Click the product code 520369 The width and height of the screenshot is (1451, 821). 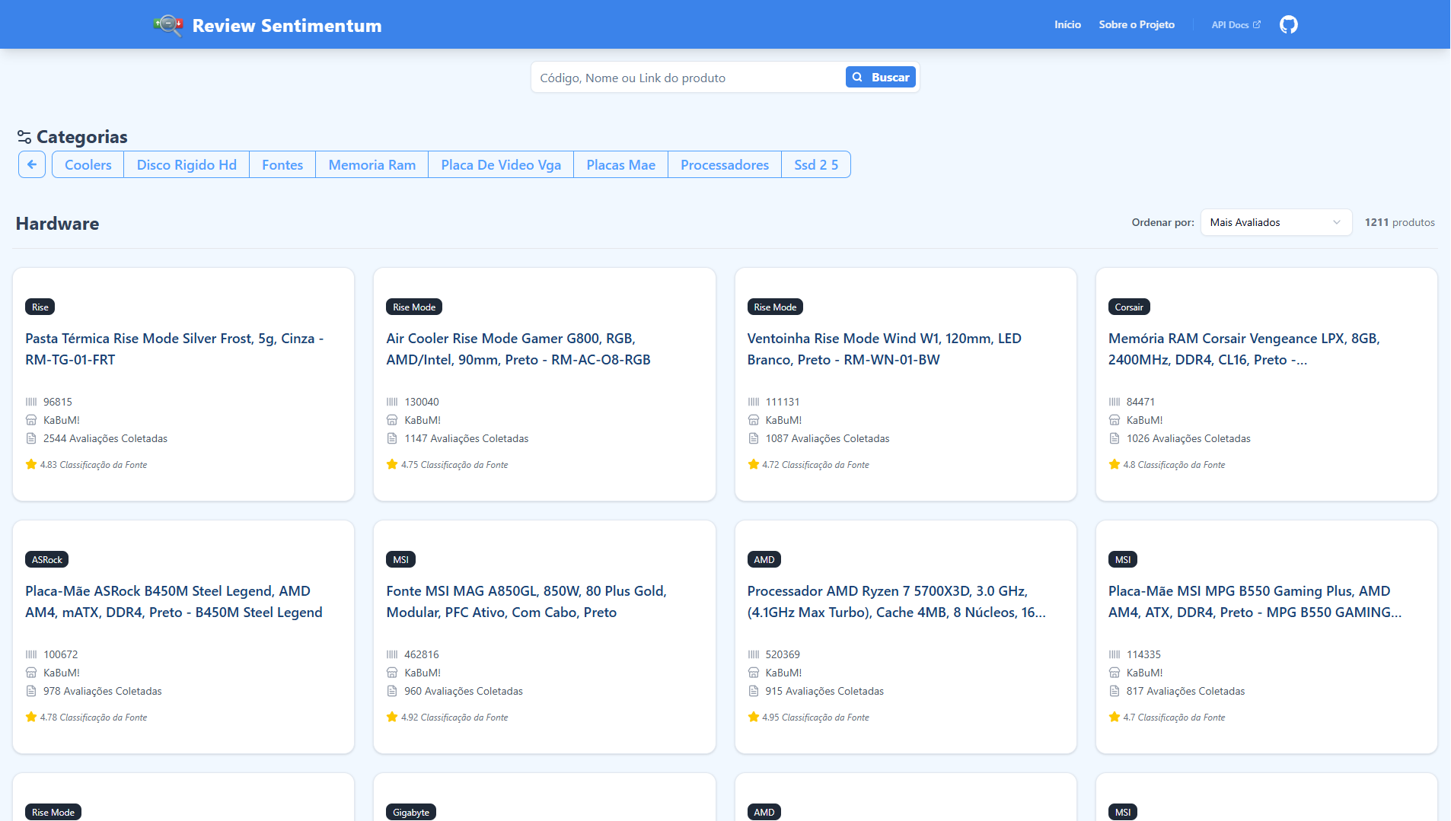coord(783,654)
